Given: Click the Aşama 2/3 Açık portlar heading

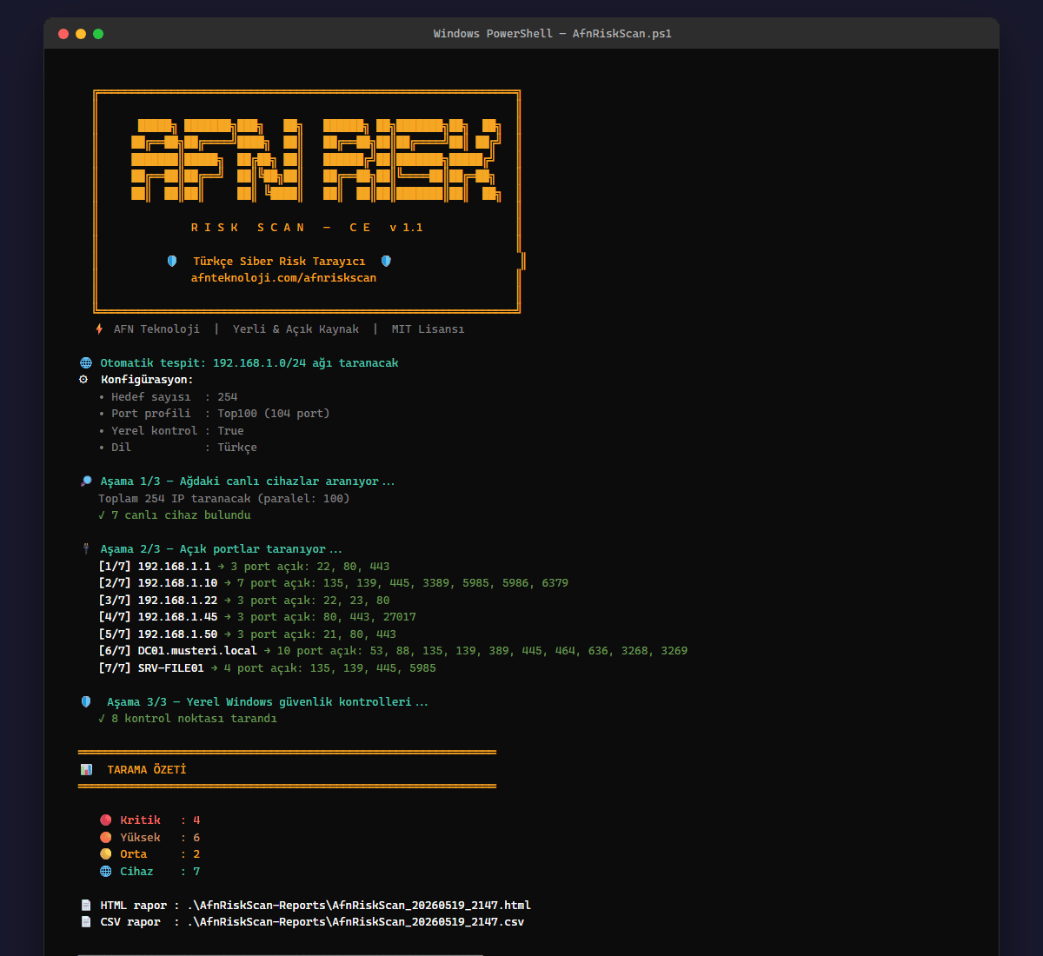Looking at the screenshot, I should click(221, 549).
